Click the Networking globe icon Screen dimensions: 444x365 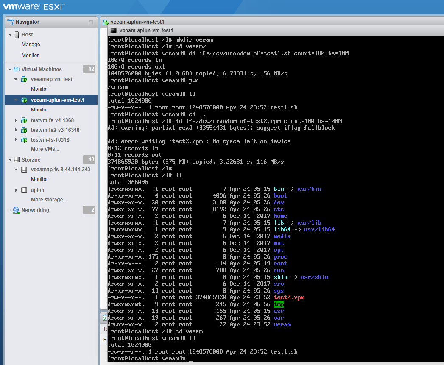(x=17, y=210)
